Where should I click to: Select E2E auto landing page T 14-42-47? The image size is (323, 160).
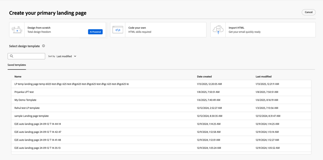(161, 132)
